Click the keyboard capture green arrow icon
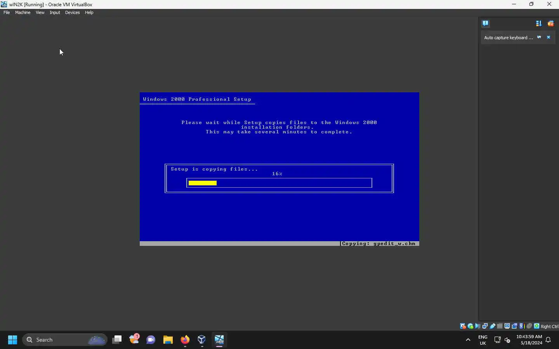This screenshot has width=559, height=349. tap(536, 326)
